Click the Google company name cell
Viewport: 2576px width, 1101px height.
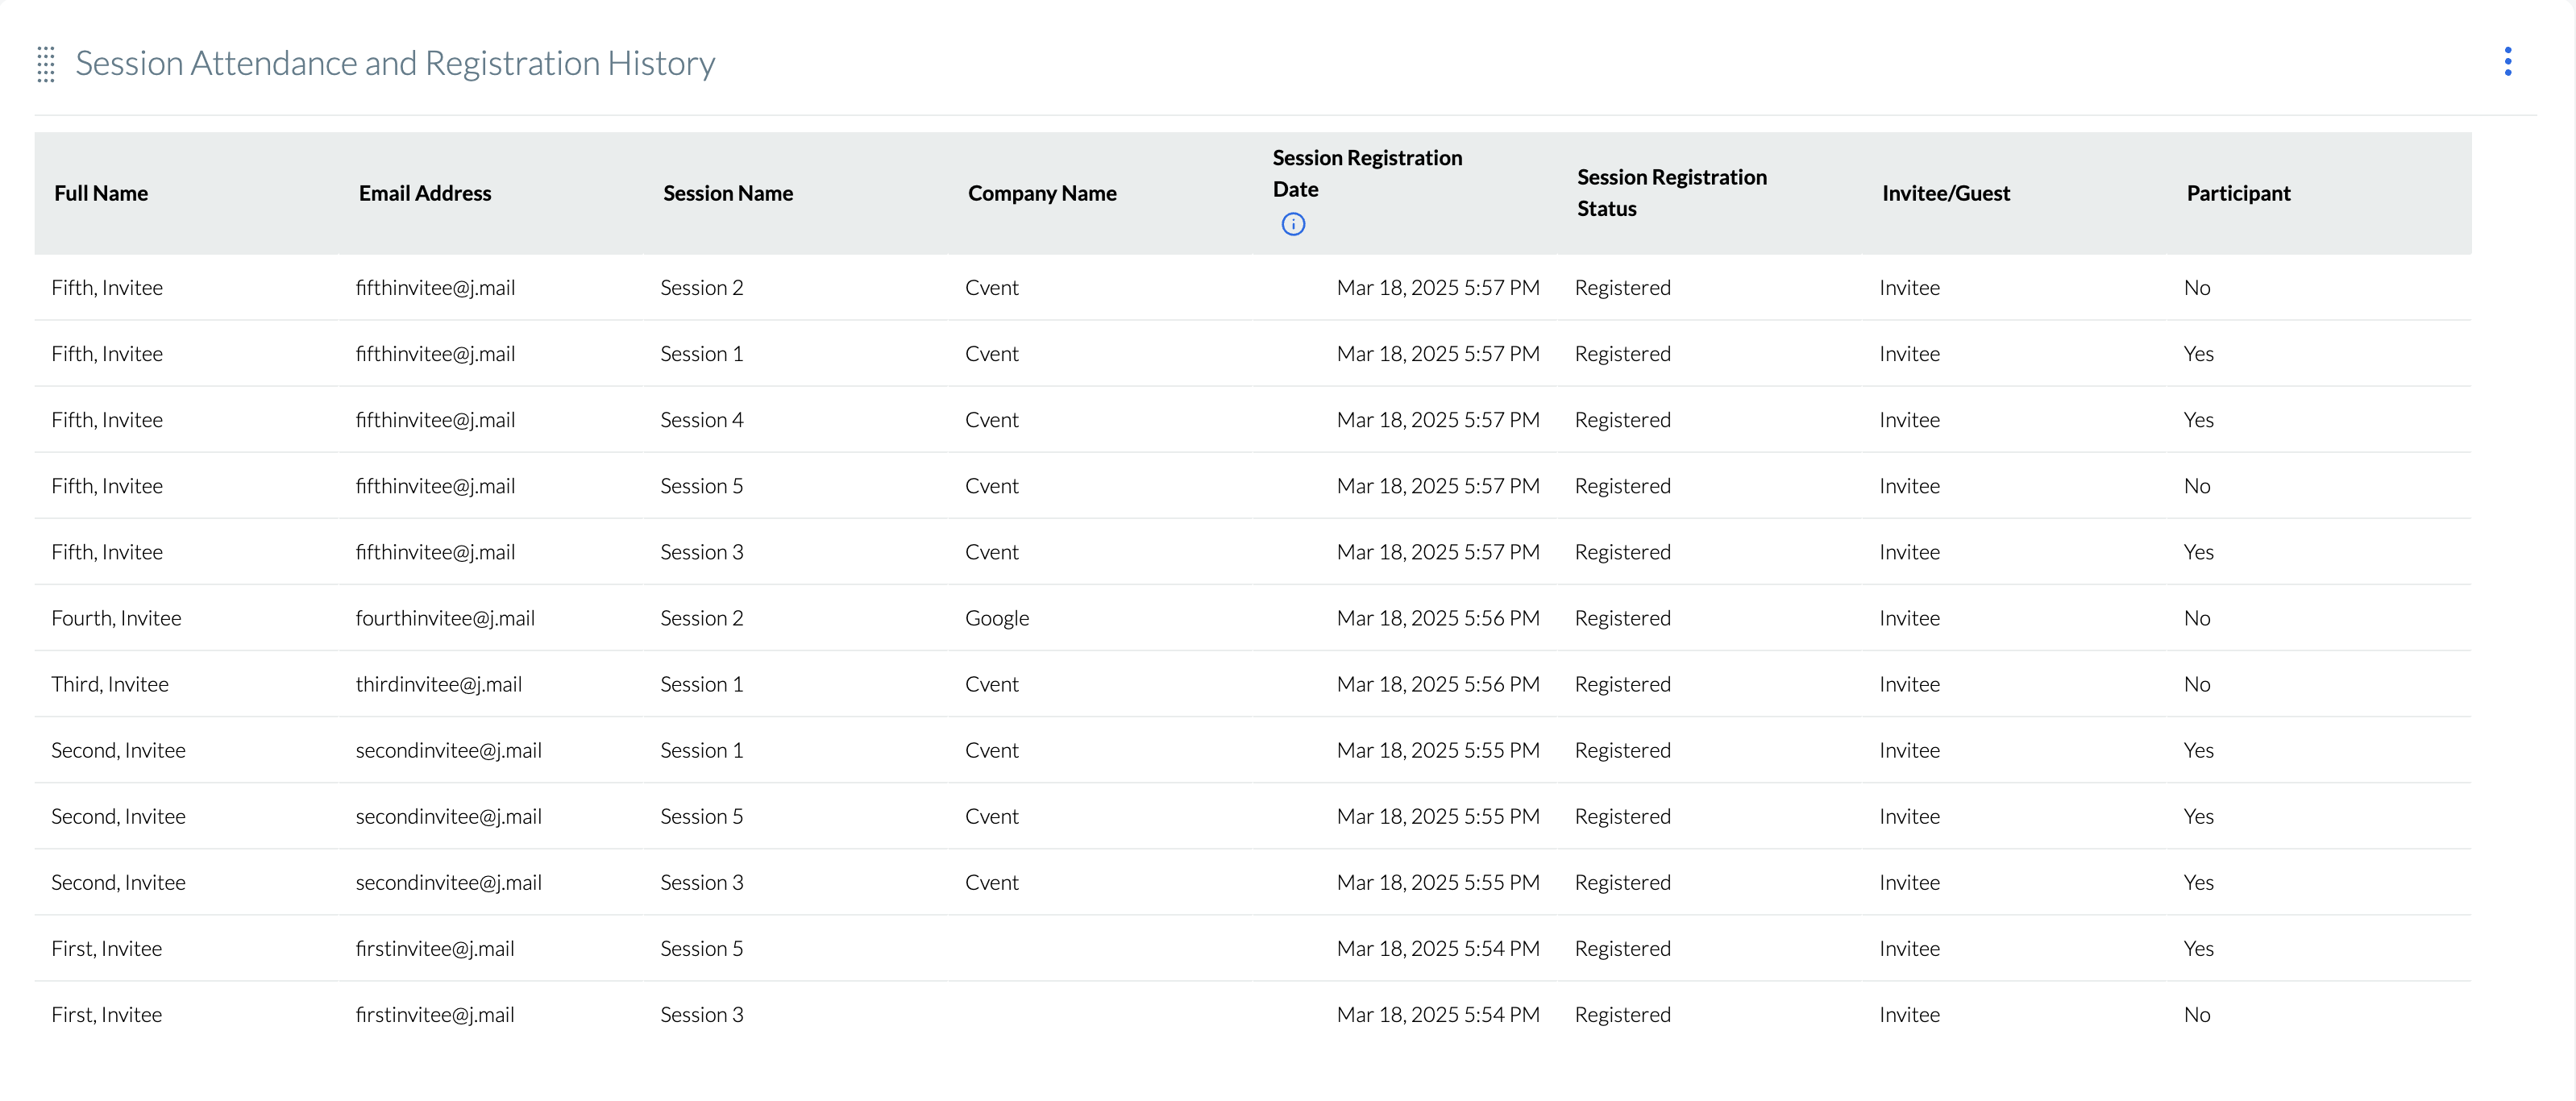point(997,618)
